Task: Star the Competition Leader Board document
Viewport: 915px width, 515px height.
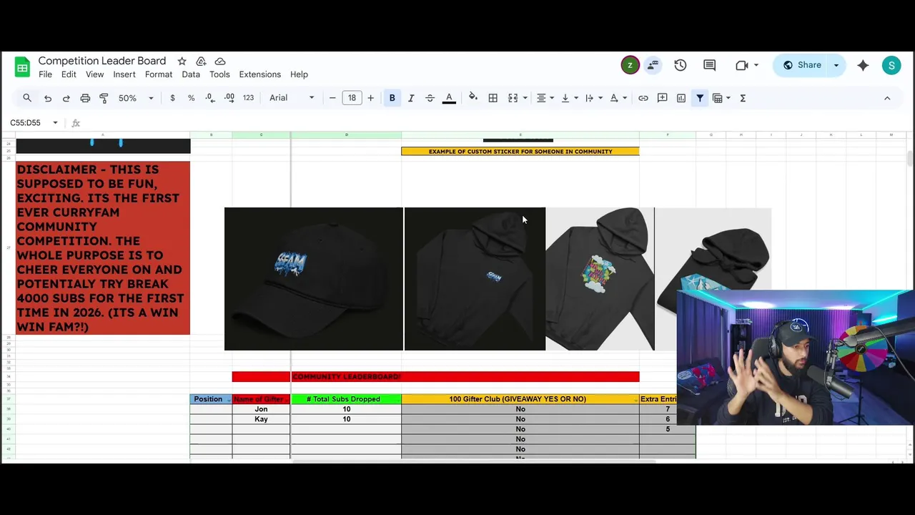Action: point(182,62)
